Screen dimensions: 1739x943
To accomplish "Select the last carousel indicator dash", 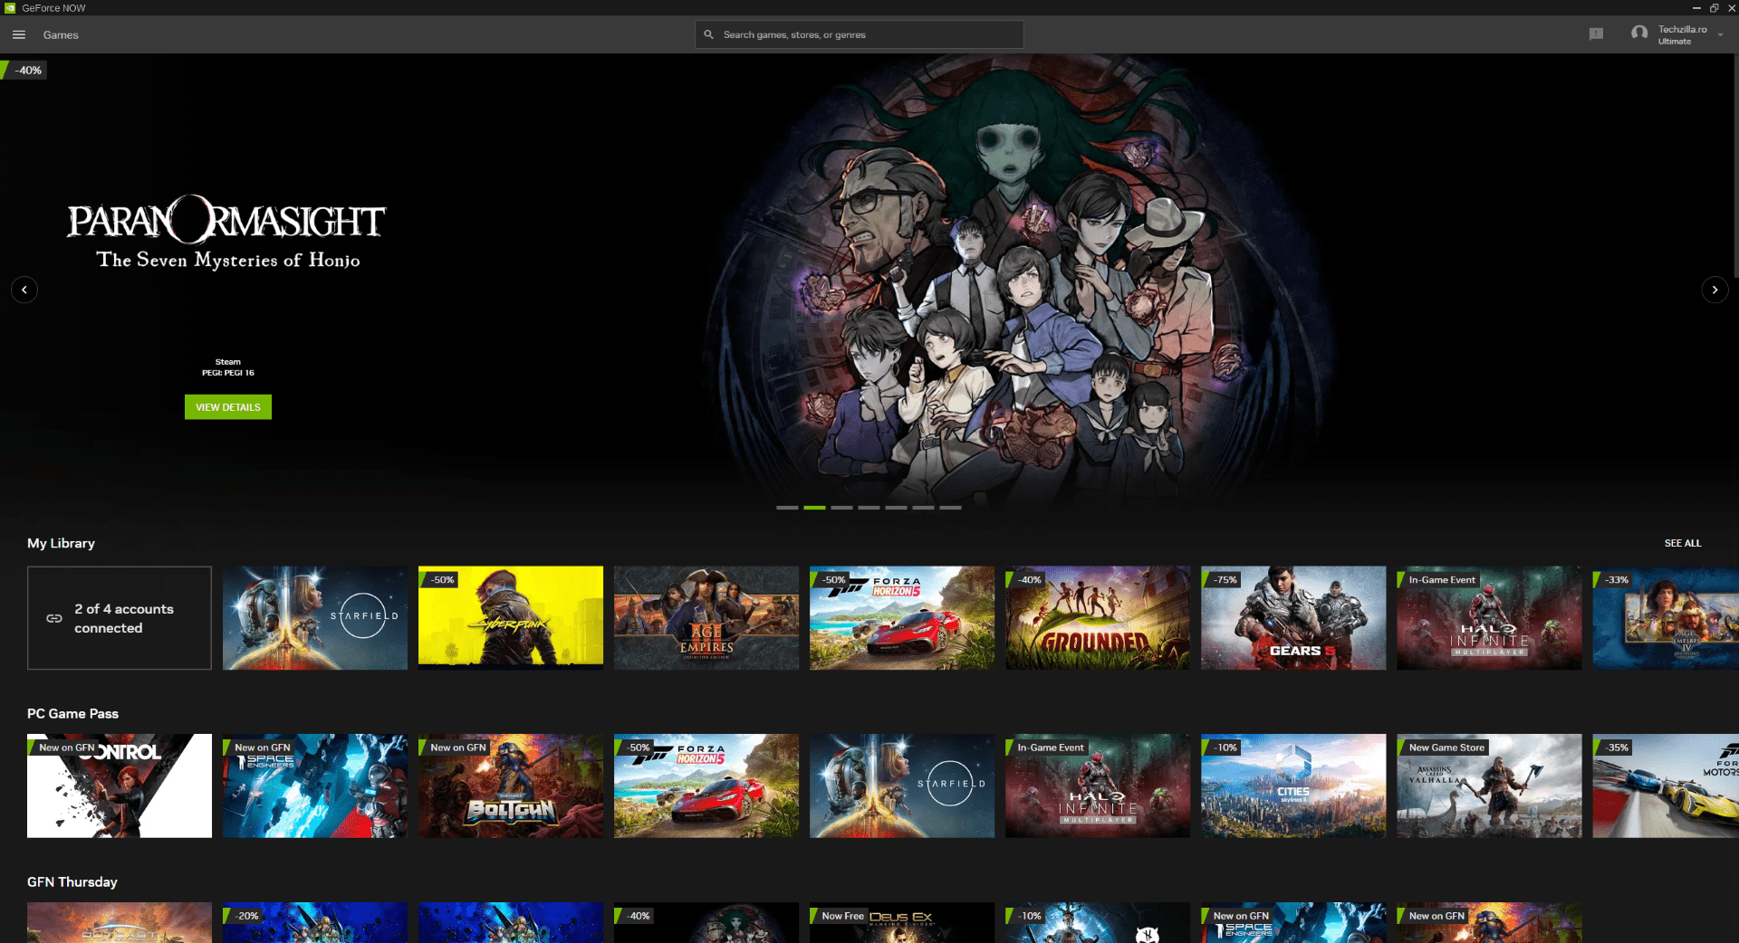I will click(x=950, y=508).
